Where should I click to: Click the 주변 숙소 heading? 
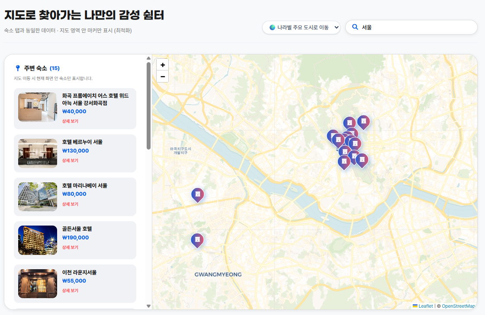(35, 68)
